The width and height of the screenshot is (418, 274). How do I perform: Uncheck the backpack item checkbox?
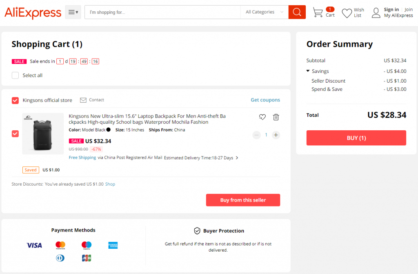tap(15, 134)
